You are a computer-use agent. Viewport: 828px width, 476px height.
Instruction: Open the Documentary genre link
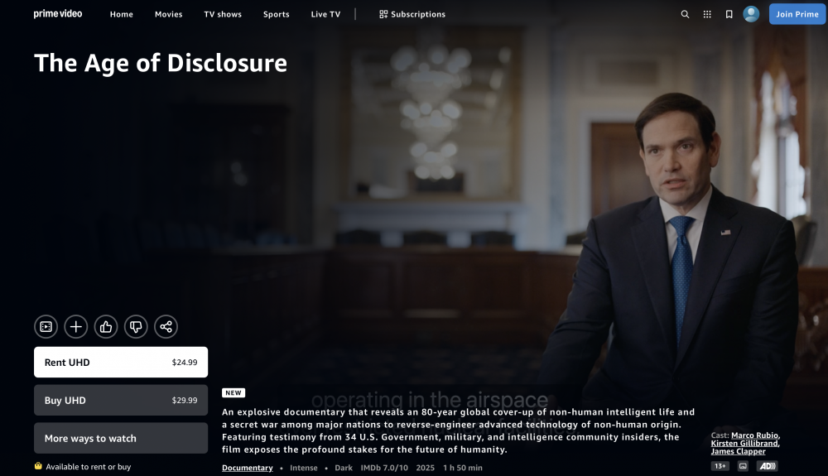[x=247, y=468]
